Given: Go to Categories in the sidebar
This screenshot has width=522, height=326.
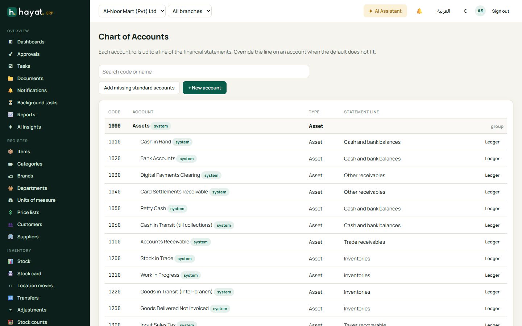Looking at the screenshot, I should 30,164.
